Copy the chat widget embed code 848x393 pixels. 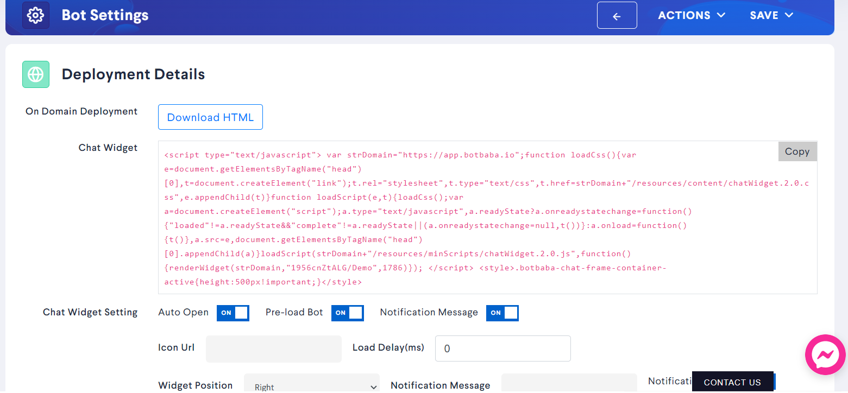point(797,151)
